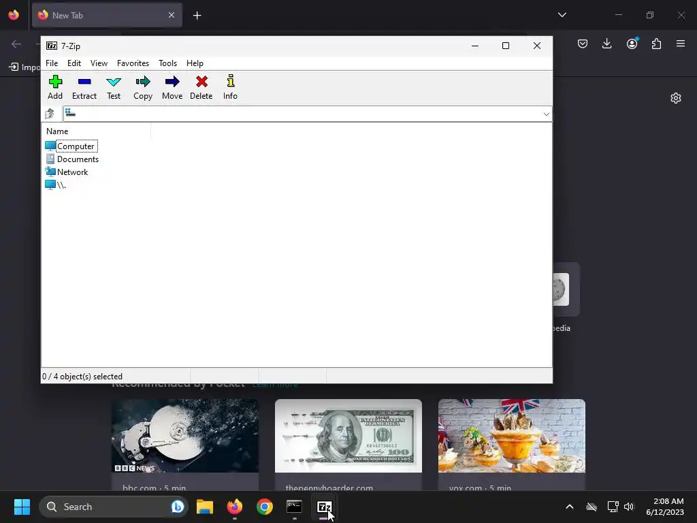Image resolution: width=697 pixels, height=523 pixels.
Task: Open Firefox extensions puzzle icon
Action: pyautogui.click(x=656, y=44)
